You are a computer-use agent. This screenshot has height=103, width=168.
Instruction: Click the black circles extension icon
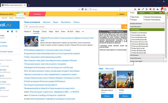click(158, 9)
